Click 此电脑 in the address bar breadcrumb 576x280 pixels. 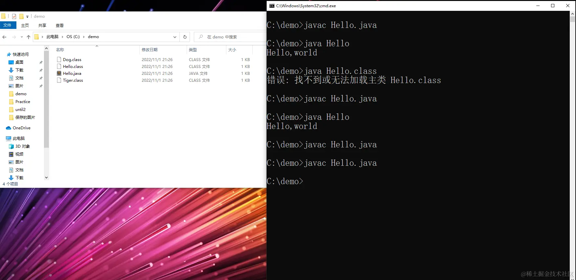(52, 37)
